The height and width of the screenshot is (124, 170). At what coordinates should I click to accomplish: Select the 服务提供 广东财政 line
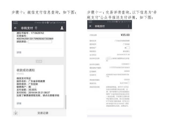pos(27,84)
